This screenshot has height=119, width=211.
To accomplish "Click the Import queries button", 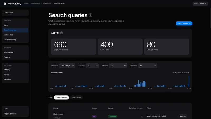I will click(184, 23).
